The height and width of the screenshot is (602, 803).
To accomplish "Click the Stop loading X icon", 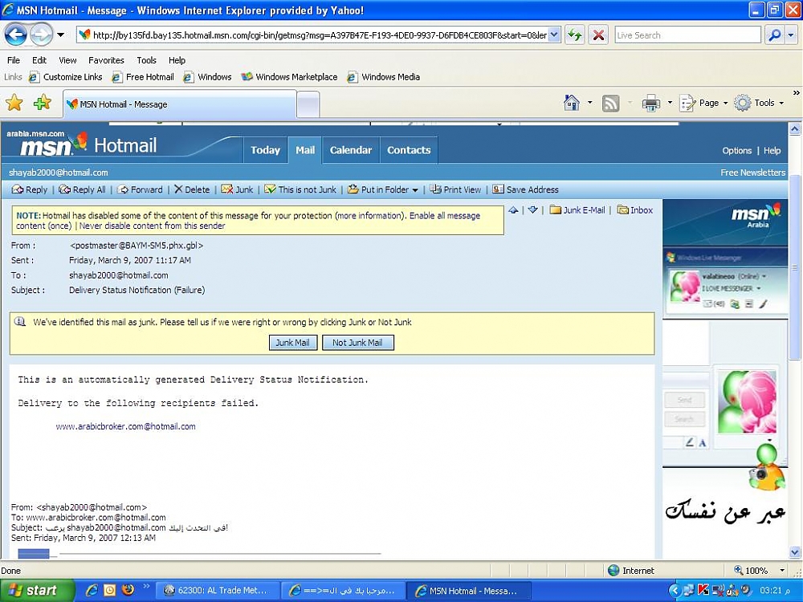I will tap(598, 35).
